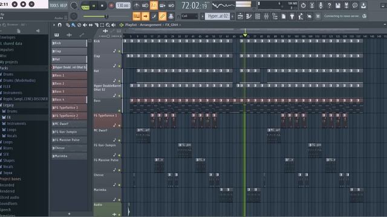387x217 pixels.
Task: Mute the Hat track with its green dot
Action: pos(120,81)
